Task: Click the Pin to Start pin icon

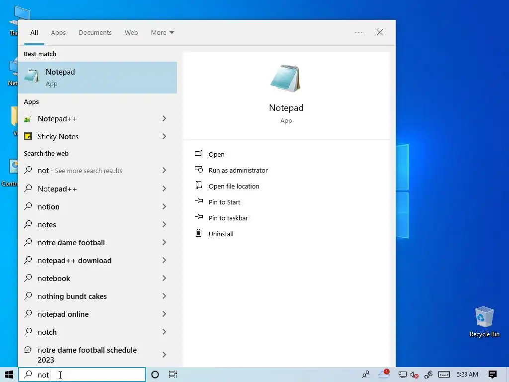Action: 199,201
